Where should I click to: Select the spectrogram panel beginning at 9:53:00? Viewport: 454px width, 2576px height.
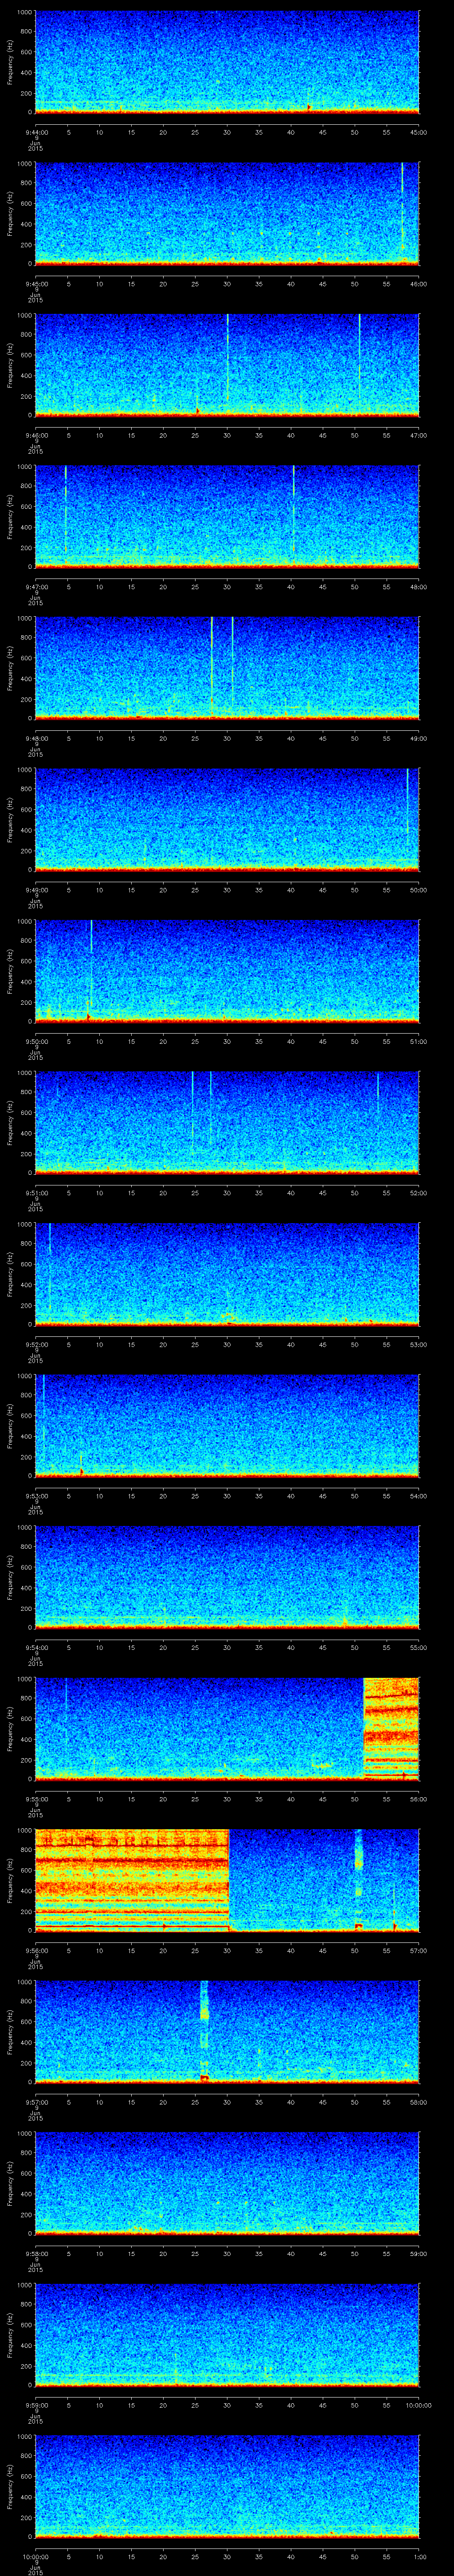pos(227,1425)
